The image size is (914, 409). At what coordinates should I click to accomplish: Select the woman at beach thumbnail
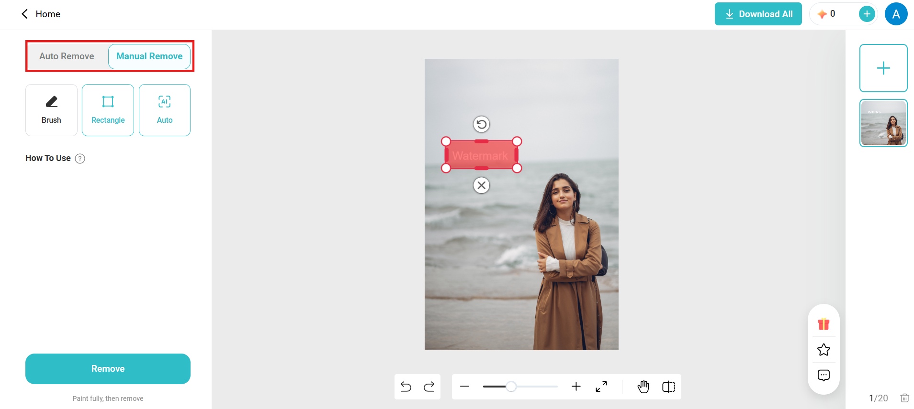[883, 123]
